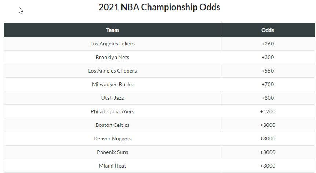Click the Team column header
Viewport: 316px width, 173px height.
click(112, 30)
